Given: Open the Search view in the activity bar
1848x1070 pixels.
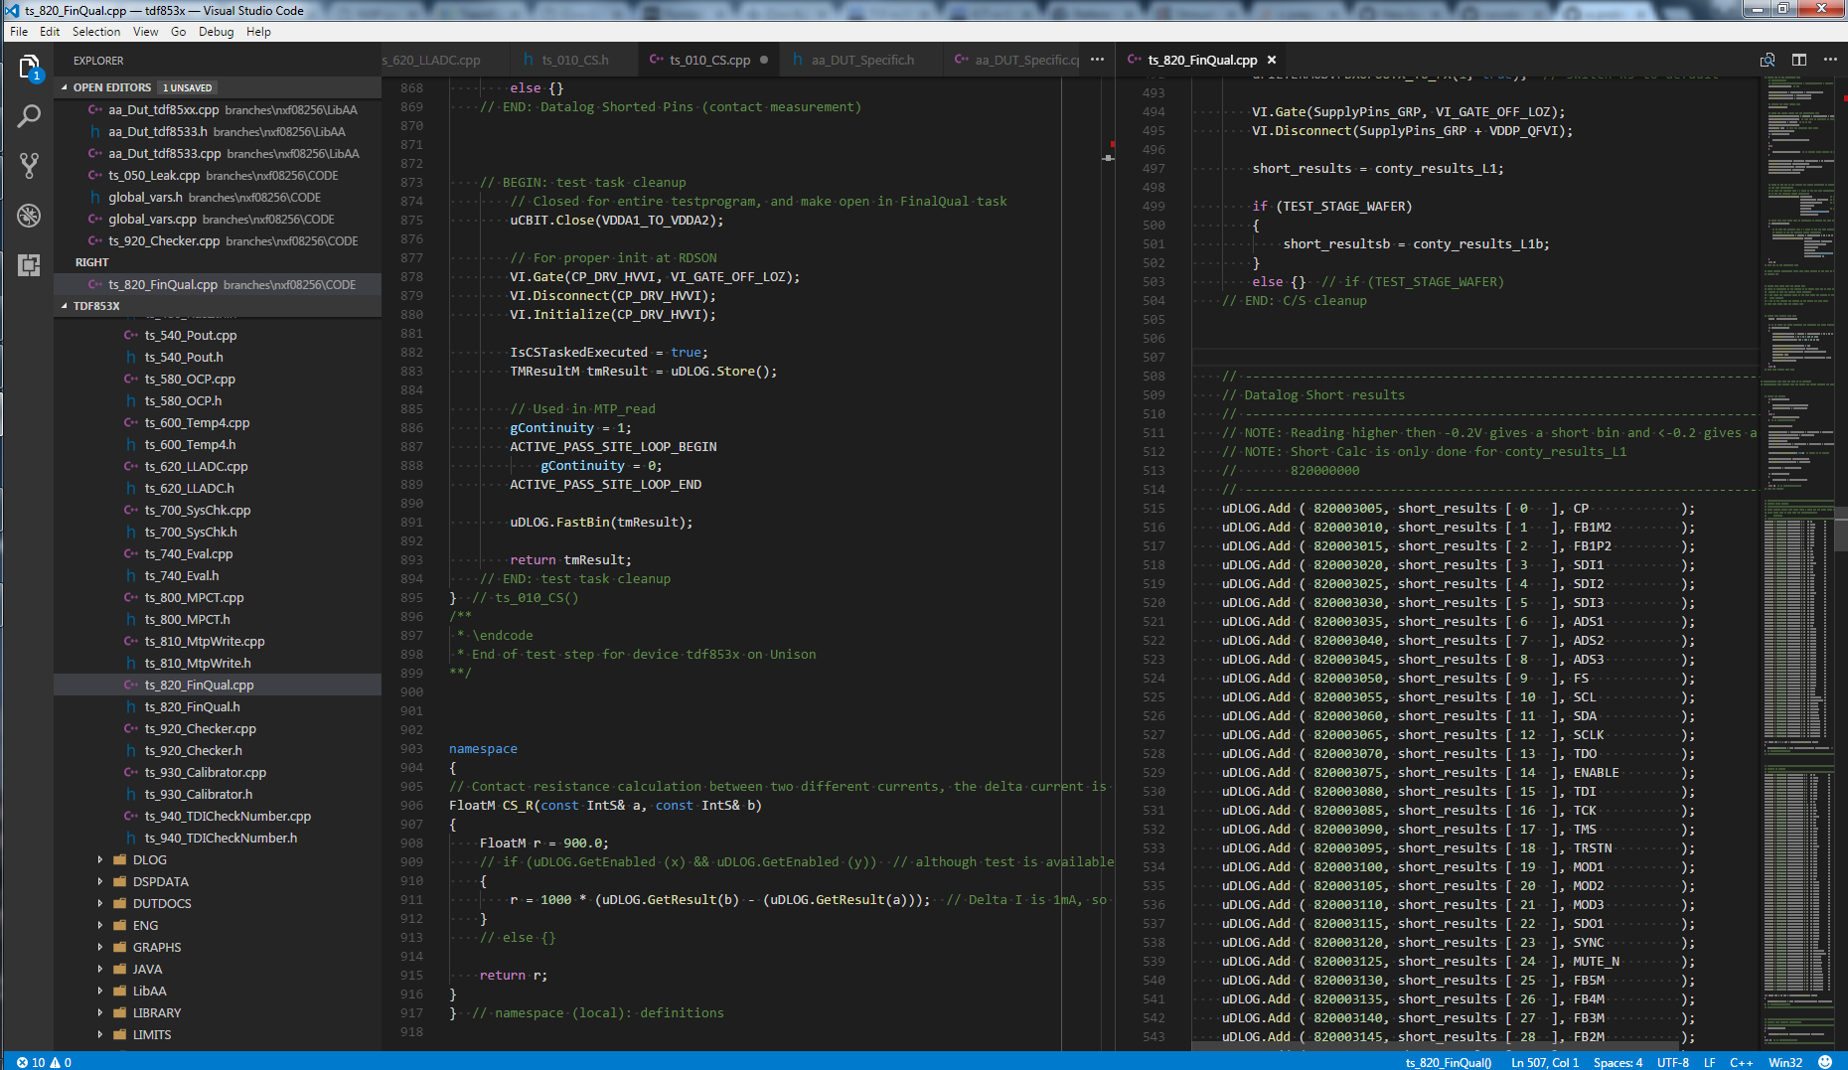Looking at the screenshot, I should [29, 116].
